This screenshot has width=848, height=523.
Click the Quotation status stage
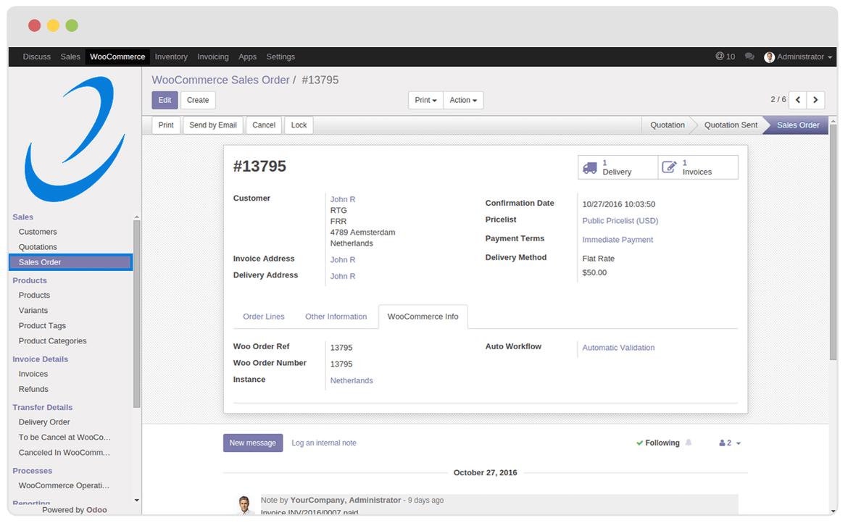(668, 125)
